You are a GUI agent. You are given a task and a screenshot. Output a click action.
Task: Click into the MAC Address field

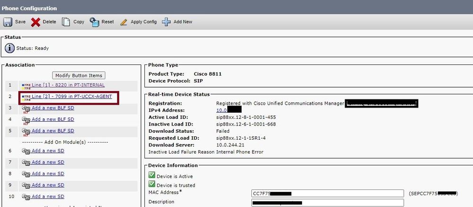point(328,193)
